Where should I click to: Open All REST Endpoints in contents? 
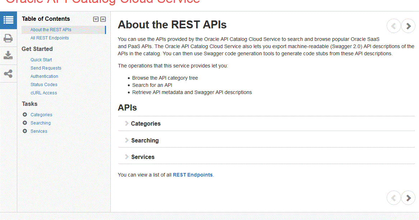[50, 38]
